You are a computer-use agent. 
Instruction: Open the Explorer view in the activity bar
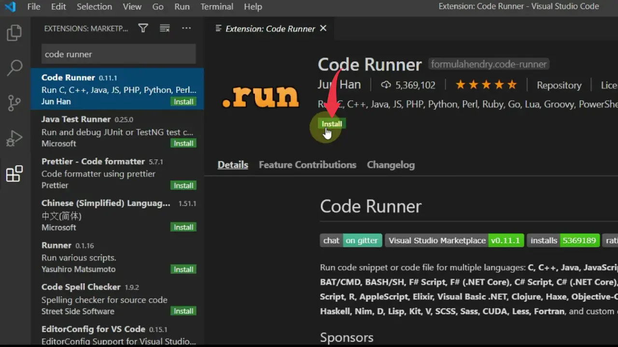pyautogui.click(x=14, y=33)
